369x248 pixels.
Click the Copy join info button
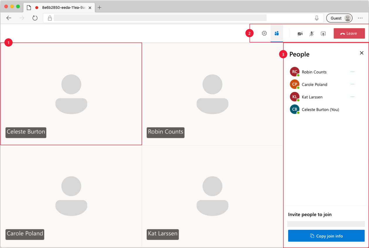pyautogui.click(x=326, y=236)
